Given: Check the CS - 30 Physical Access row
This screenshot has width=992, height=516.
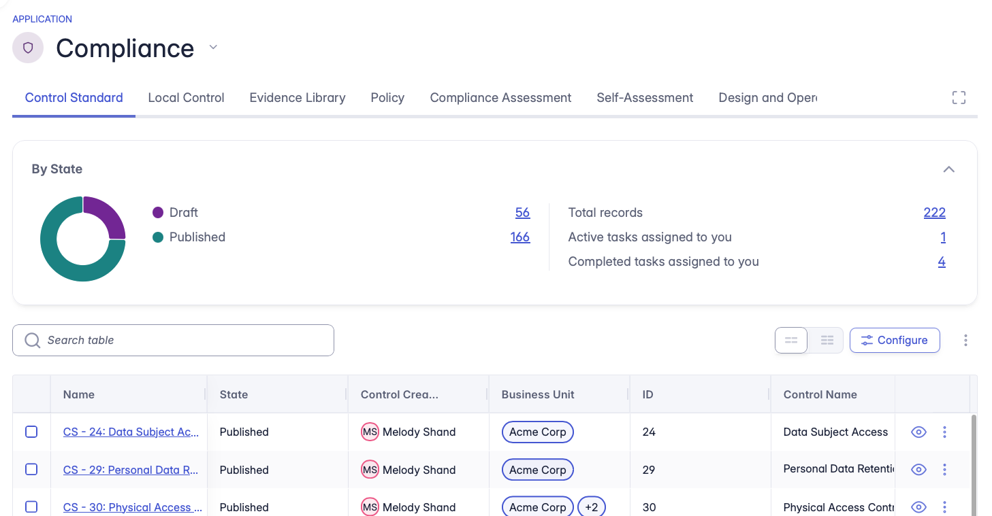Looking at the screenshot, I should 31,506.
